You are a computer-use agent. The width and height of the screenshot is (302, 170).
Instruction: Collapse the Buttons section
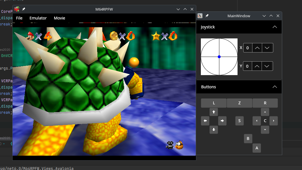(275, 87)
